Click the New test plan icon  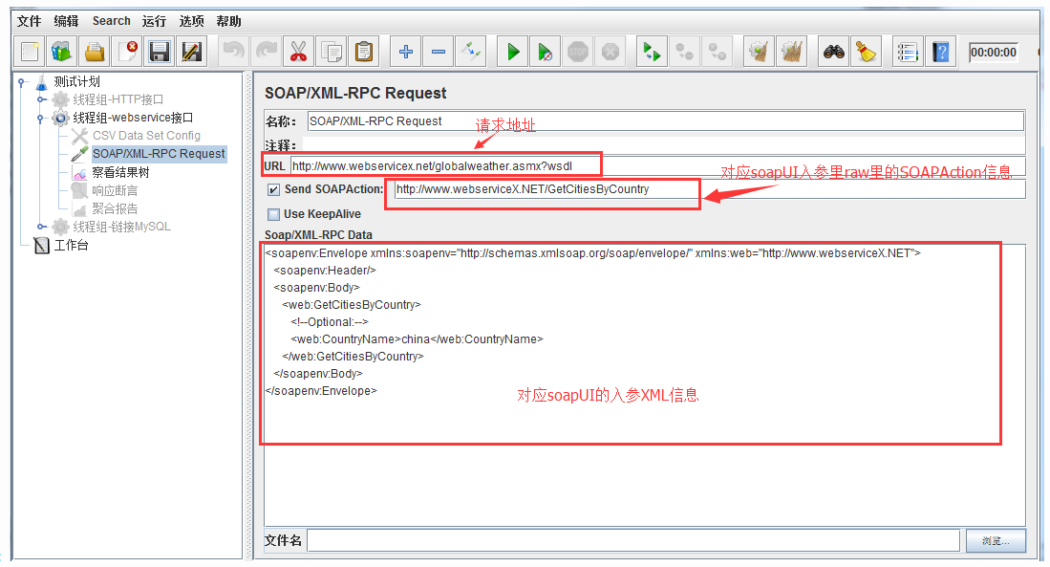click(x=30, y=52)
